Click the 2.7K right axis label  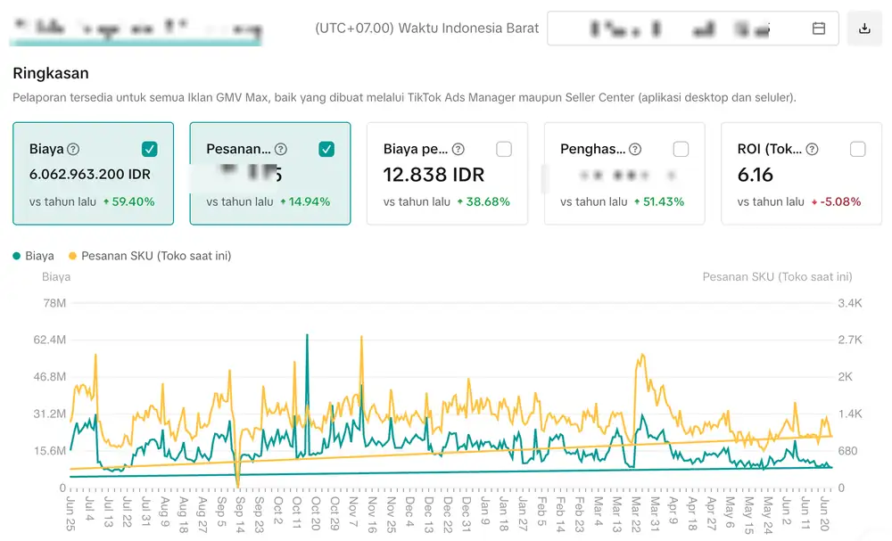[850, 340]
